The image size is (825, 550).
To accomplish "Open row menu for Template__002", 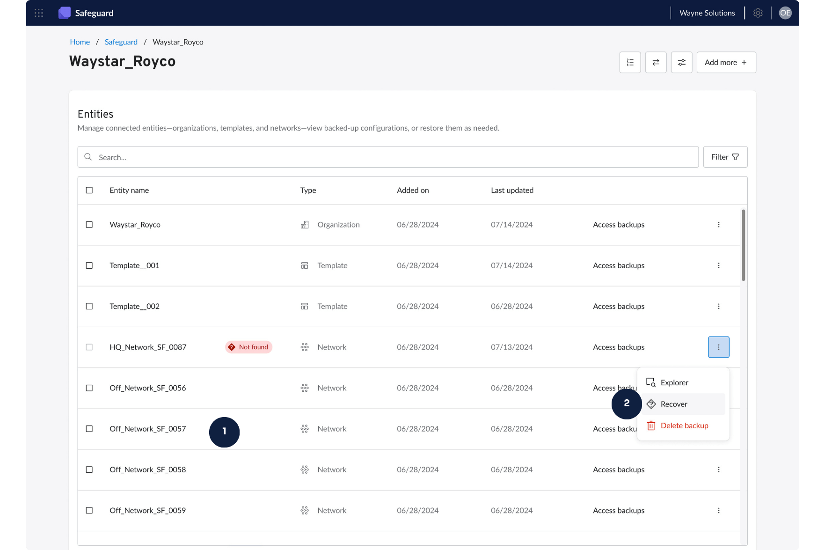I will (719, 306).
